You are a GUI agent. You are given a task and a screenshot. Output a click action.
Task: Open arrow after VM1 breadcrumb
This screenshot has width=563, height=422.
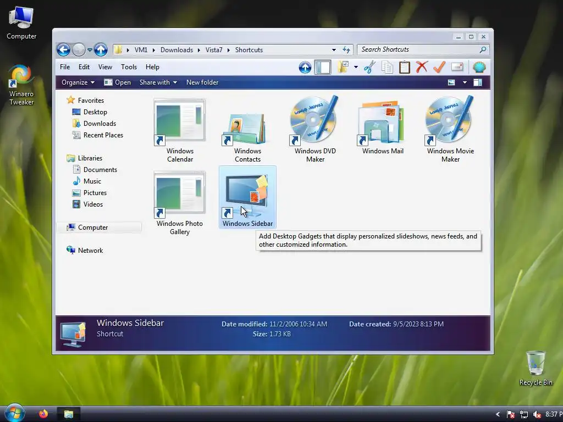point(154,50)
